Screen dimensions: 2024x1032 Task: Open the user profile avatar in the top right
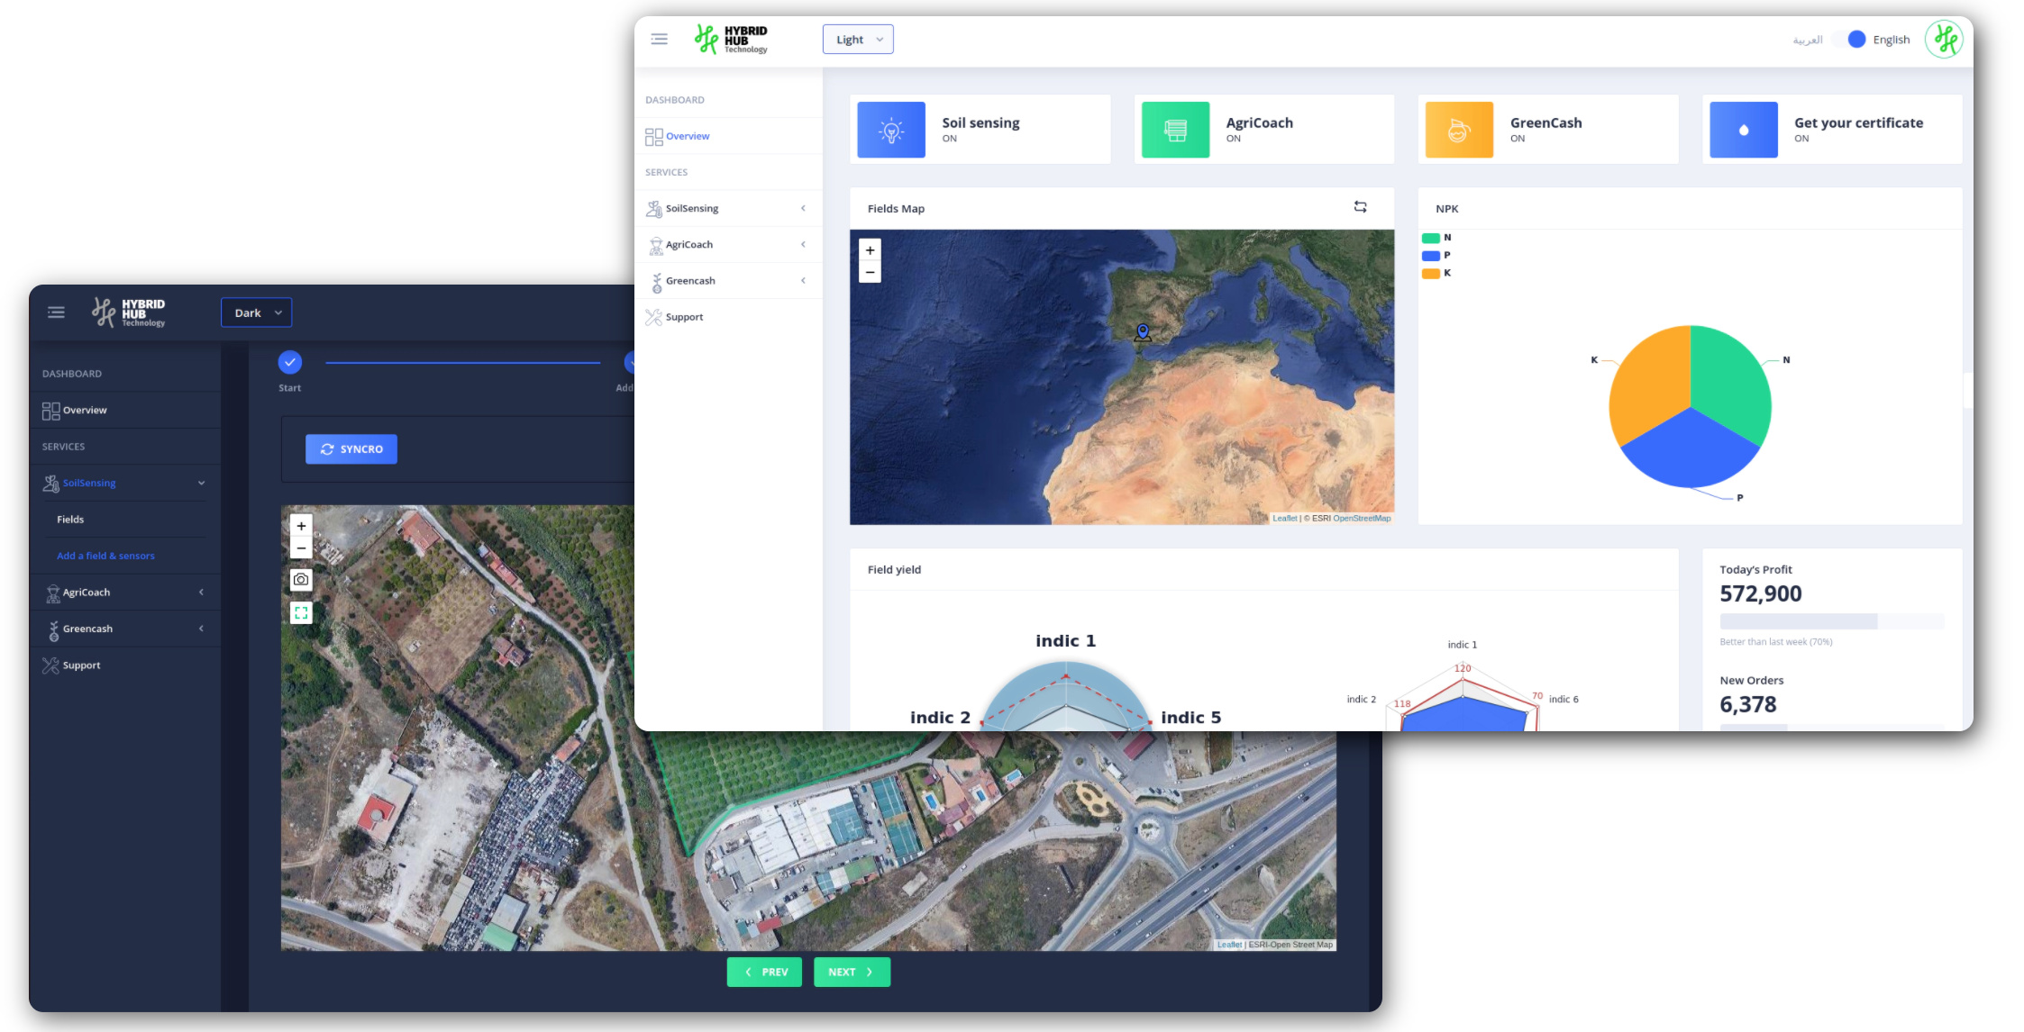coord(1945,39)
